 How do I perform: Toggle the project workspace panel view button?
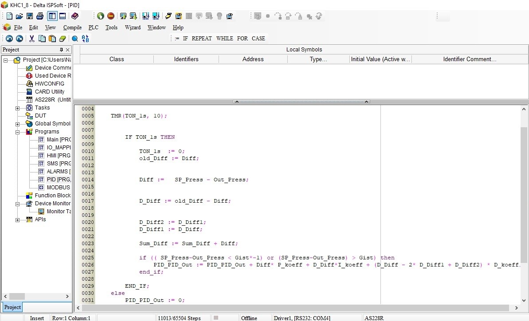[x=52, y=16]
